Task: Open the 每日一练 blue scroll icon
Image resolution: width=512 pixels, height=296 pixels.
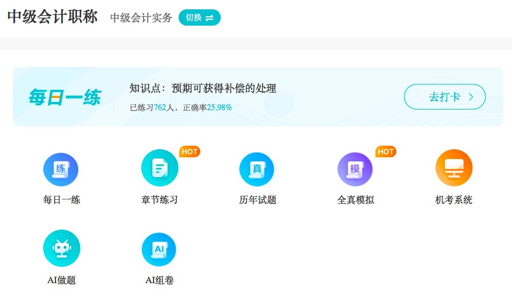Action: 61,170
